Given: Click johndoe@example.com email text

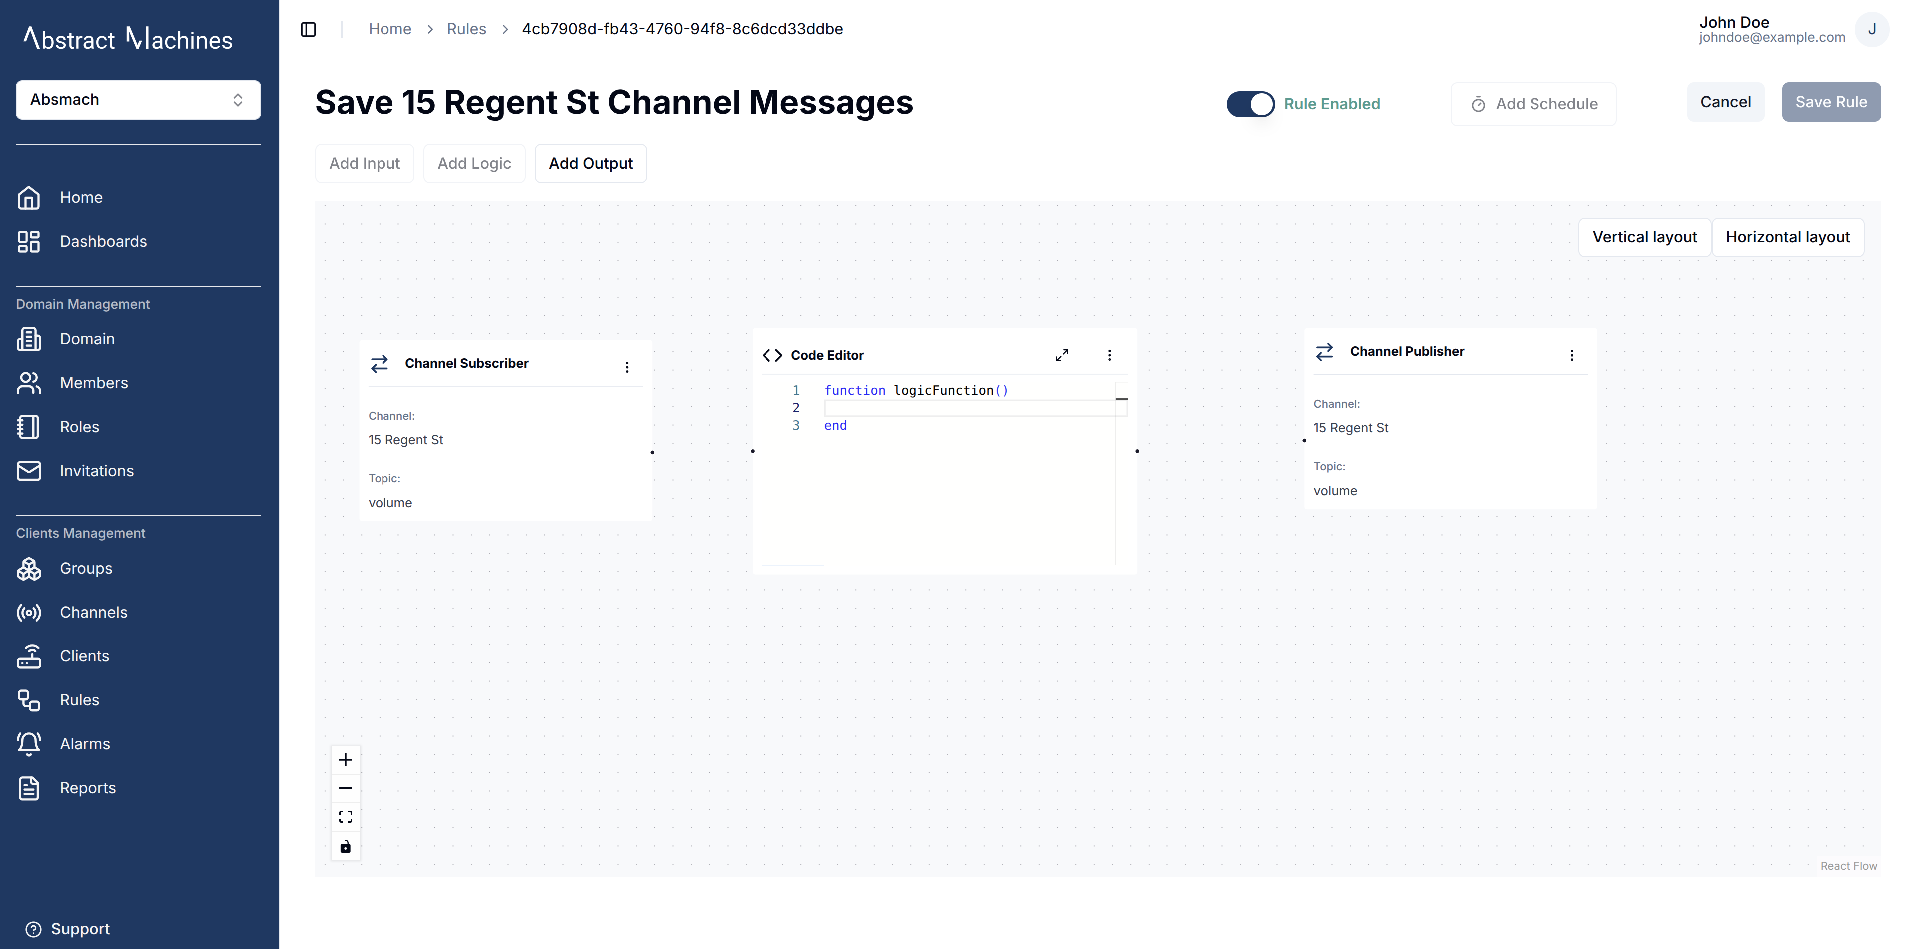Looking at the screenshot, I should click(1771, 38).
